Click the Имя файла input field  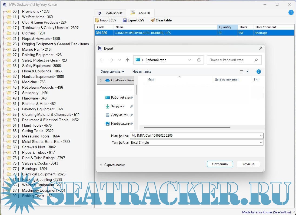pyautogui.click(x=194, y=136)
